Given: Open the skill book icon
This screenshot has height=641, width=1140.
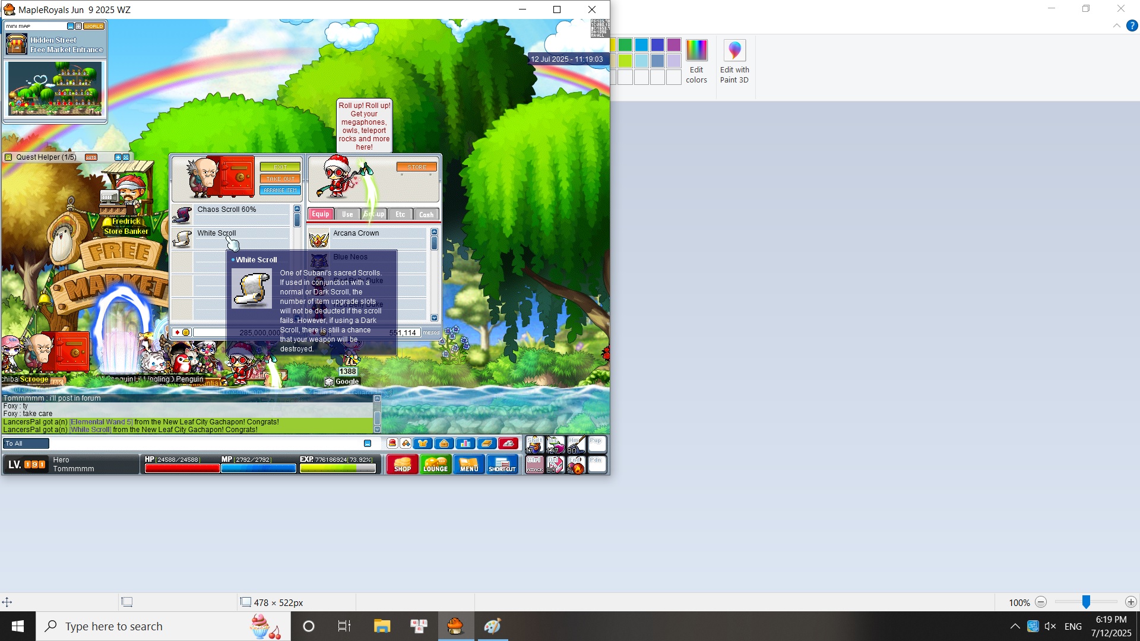Looking at the screenshot, I should 487,443.
